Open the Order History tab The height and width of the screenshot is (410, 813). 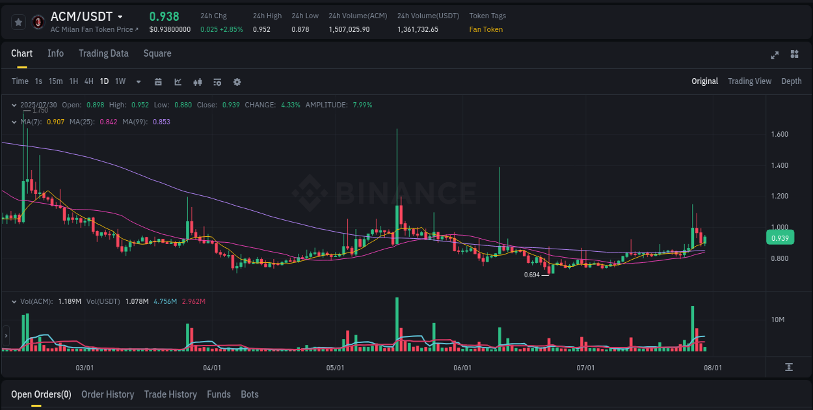pyautogui.click(x=107, y=394)
